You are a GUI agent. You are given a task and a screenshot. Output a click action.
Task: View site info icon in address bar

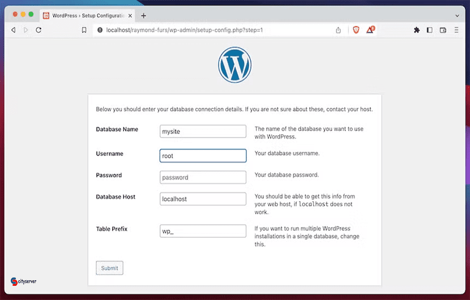tap(100, 30)
